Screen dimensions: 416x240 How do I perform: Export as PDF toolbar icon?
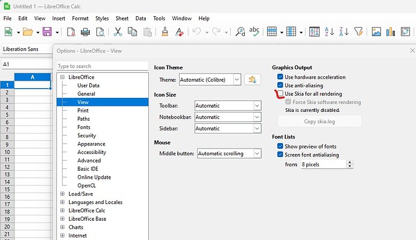pyautogui.click(x=71, y=32)
